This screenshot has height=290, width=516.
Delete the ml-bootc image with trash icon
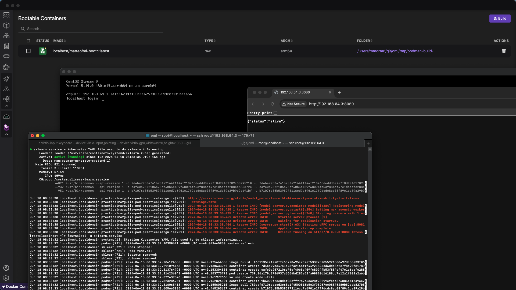click(x=504, y=51)
